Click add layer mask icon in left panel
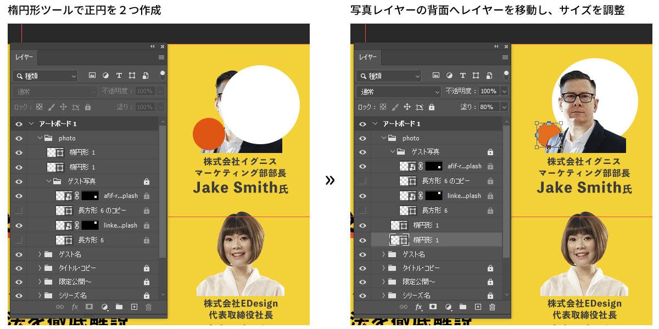This screenshot has width=659, height=329. pyautogui.click(x=90, y=307)
